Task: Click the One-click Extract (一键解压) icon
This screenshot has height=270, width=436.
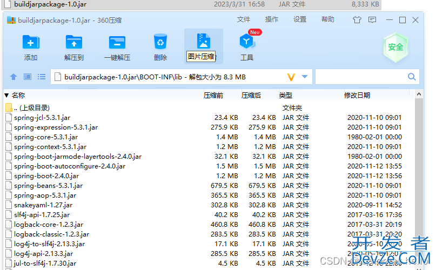Action: tap(117, 43)
